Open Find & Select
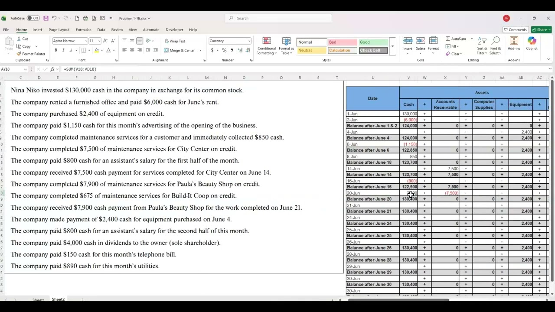Image resolution: width=555 pixels, height=312 pixels. click(496, 46)
